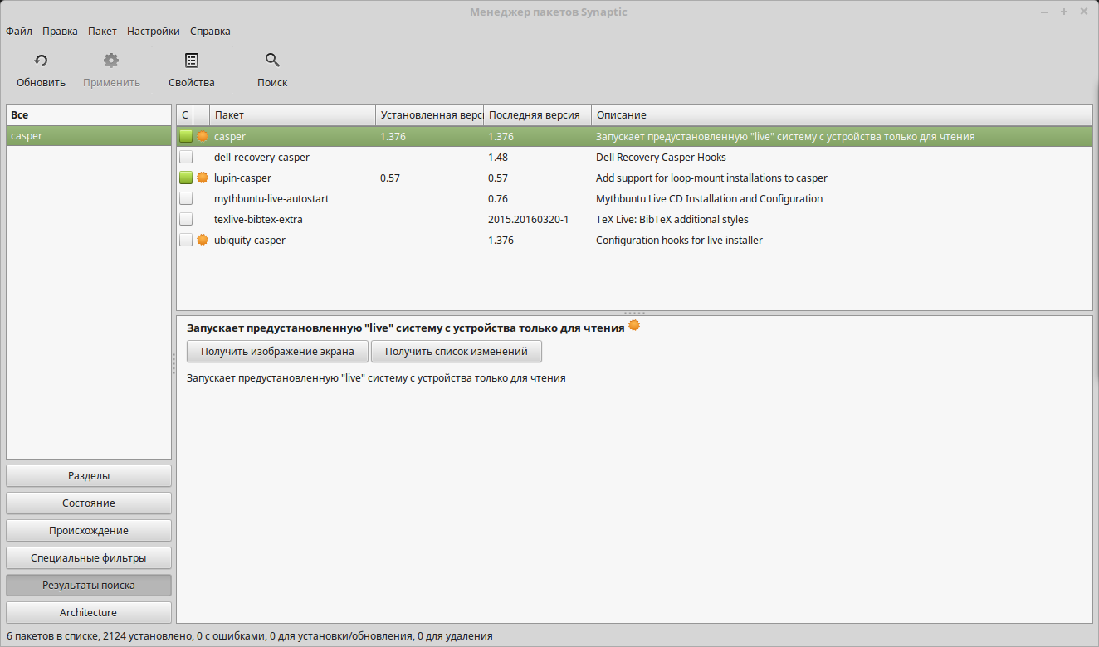The width and height of the screenshot is (1099, 647).
Task: Mark the ubiquity-casper checkbox
Action: click(186, 240)
